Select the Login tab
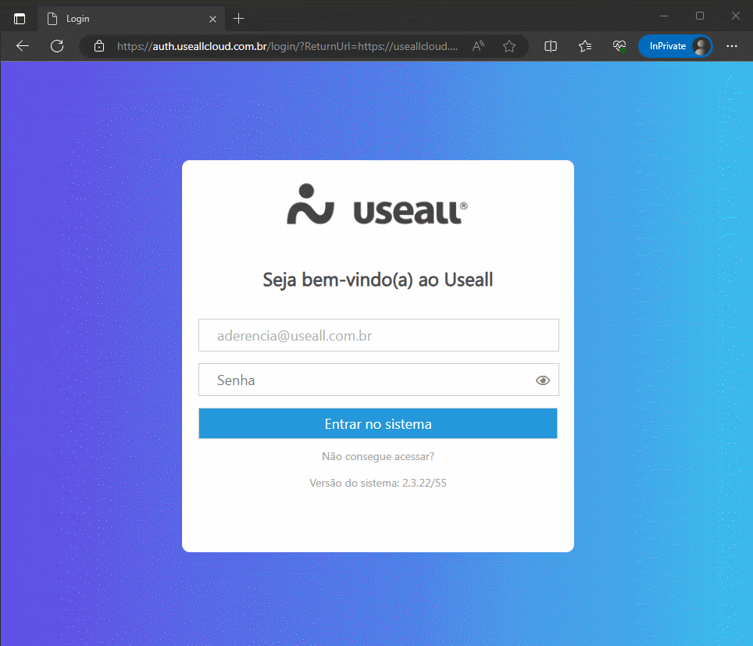 [x=125, y=18]
